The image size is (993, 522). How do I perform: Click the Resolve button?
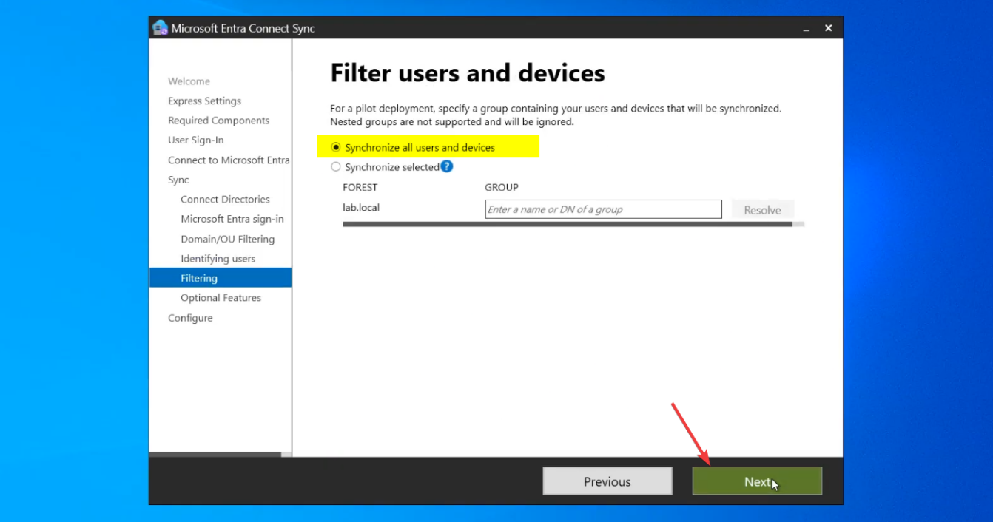(762, 210)
